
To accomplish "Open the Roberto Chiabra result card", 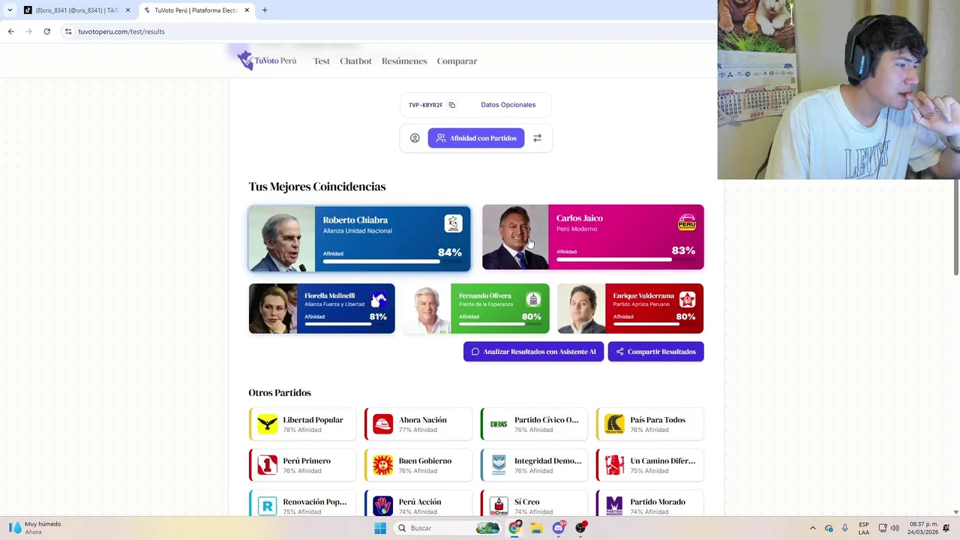I will pyautogui.click(x=359, y=238).
